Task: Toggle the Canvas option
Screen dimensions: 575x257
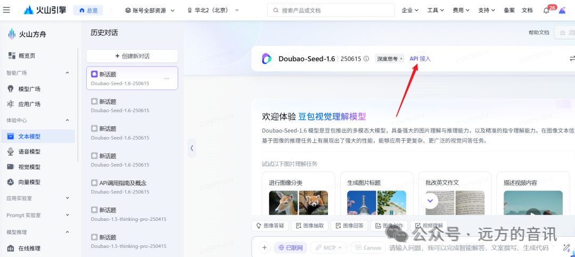Action: click(368, 247)
